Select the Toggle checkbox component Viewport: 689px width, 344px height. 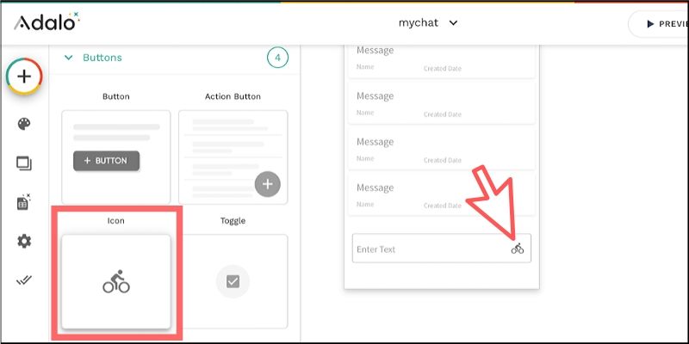coord(233,281)
